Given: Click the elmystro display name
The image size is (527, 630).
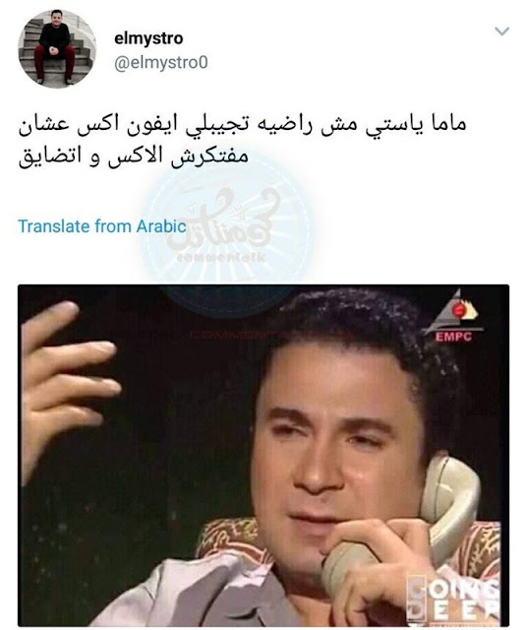Looking at the screenshot, I should (x=148, y=39).
